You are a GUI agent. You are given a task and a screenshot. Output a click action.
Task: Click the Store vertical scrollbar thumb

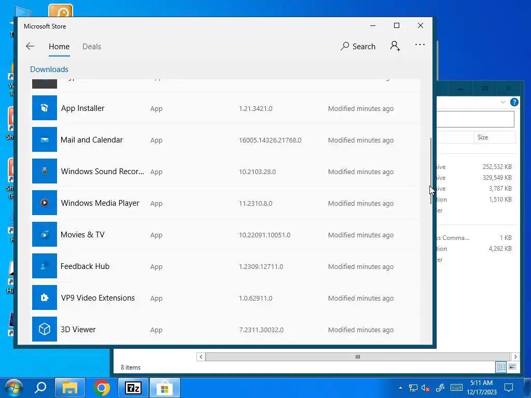(x=431, y=170)
